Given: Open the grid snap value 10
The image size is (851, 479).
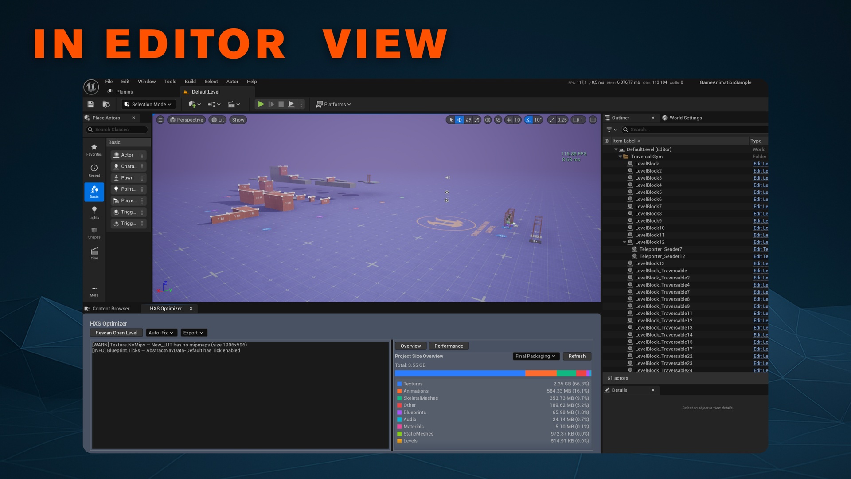Looking at the screenshot, I should click(517, 120).
